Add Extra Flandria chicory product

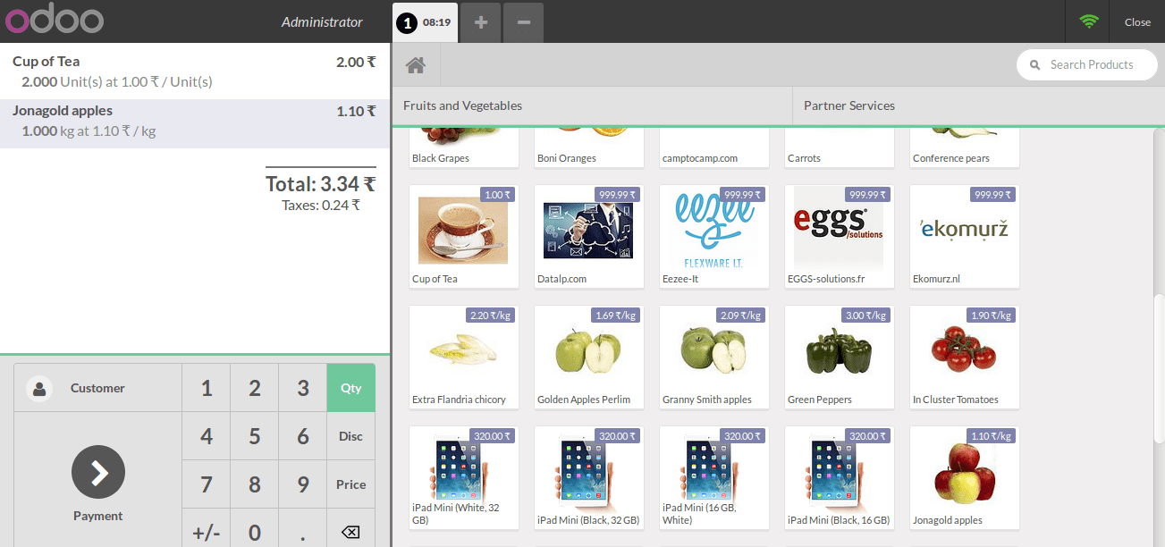coord(464,358)
